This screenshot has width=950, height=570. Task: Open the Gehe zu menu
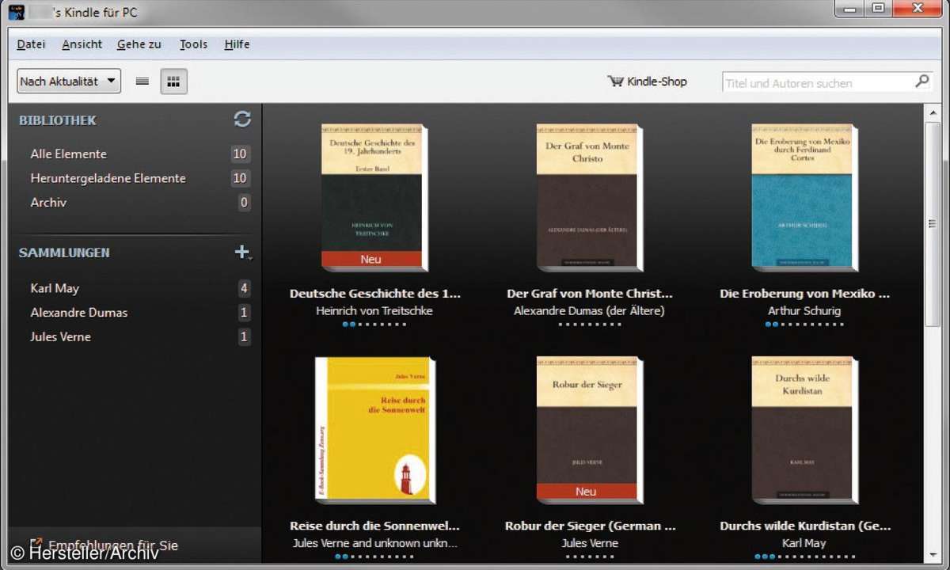point(139,44)
